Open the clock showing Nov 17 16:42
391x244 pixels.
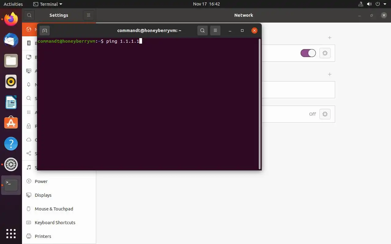tap(206, 4)
